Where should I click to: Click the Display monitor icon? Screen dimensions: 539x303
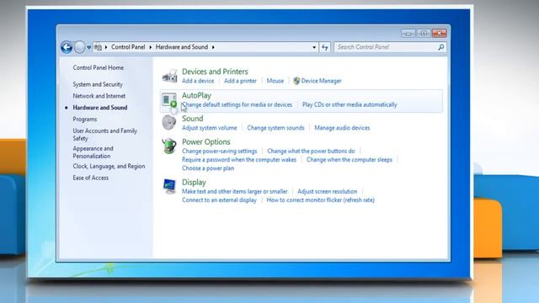tap(169, 187)
